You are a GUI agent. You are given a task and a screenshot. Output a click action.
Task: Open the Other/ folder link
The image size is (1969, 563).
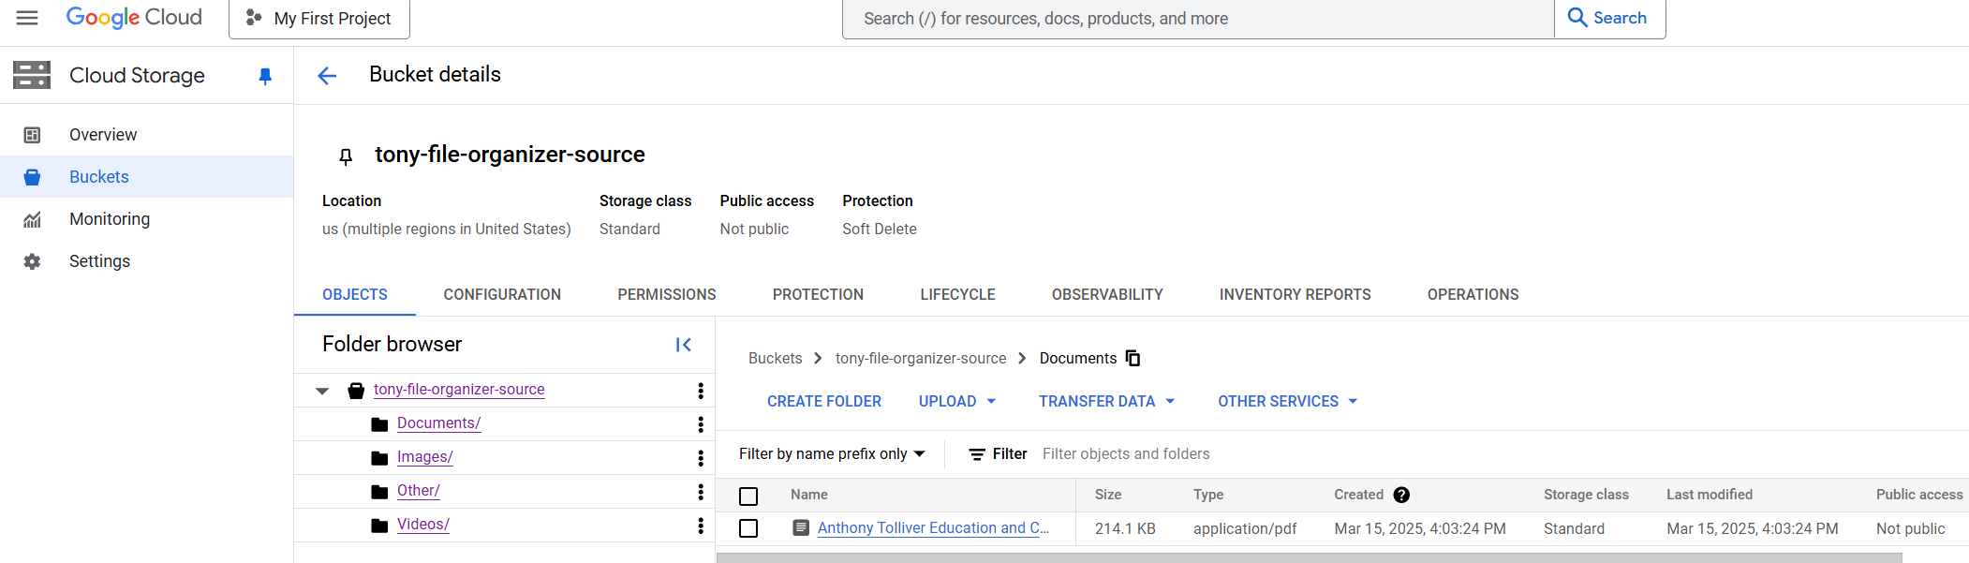pyautogui.click(x=418, y=491)
